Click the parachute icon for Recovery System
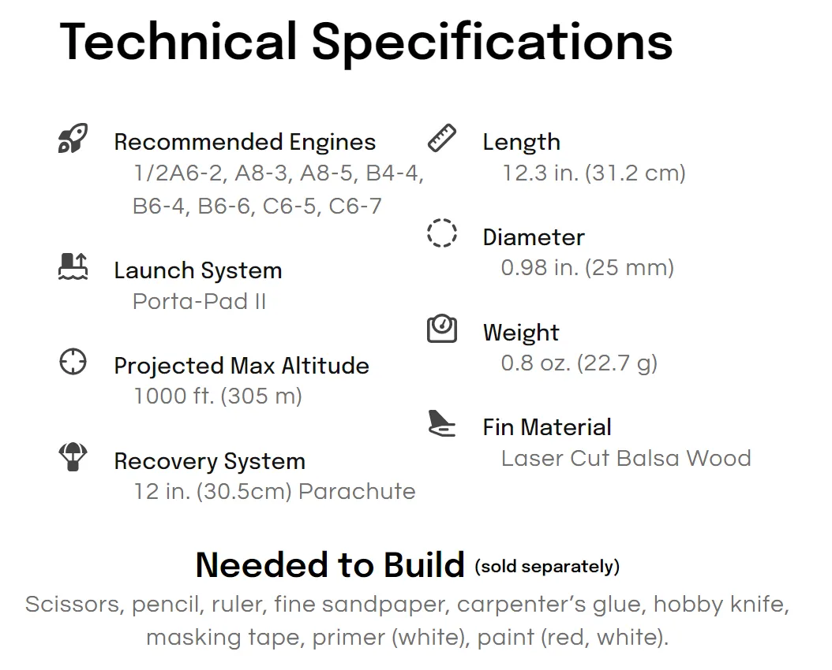Screen dimensions: 832x670 (73, 456)
